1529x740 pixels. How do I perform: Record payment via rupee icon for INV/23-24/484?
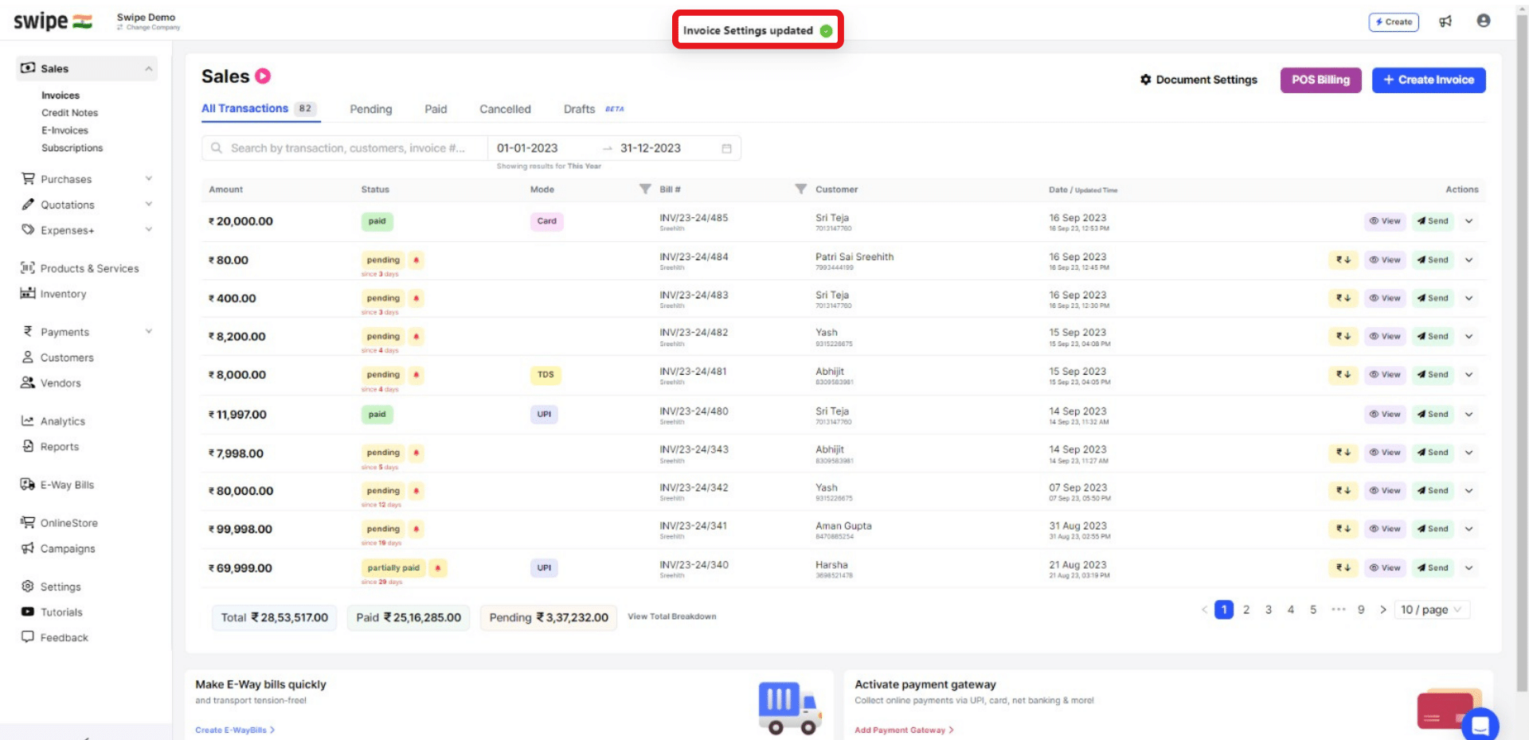click(x=1343, y=259)
